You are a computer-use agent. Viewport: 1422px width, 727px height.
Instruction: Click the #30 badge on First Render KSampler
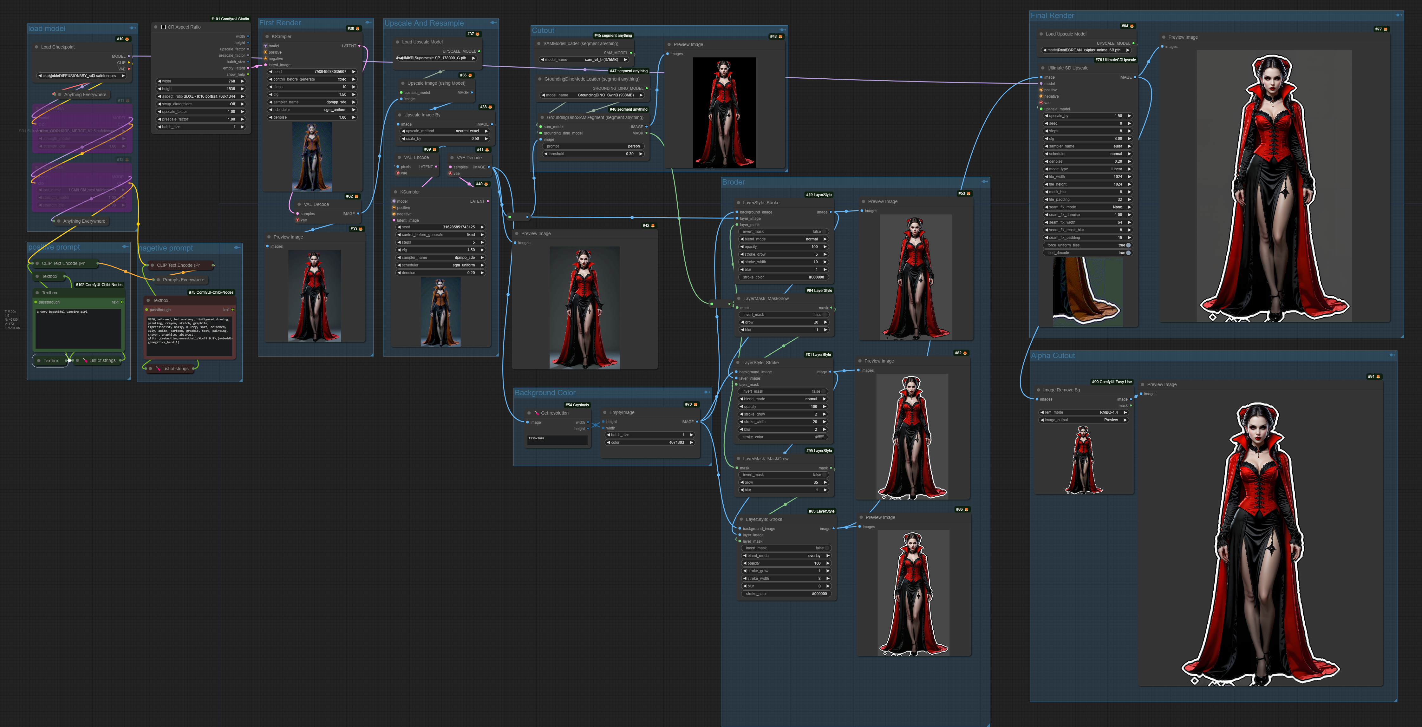[x=353, y=29]
